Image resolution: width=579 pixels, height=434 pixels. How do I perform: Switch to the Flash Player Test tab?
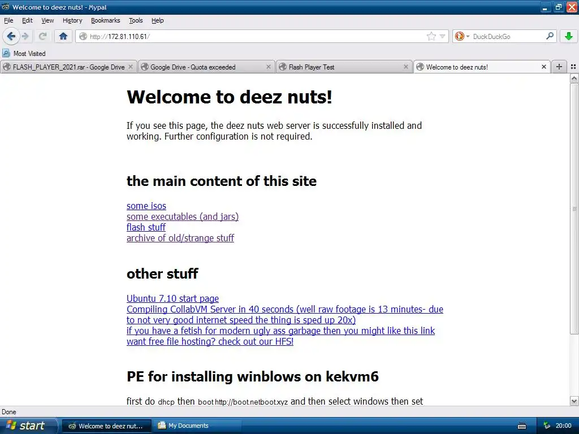[x=343, y=67]
